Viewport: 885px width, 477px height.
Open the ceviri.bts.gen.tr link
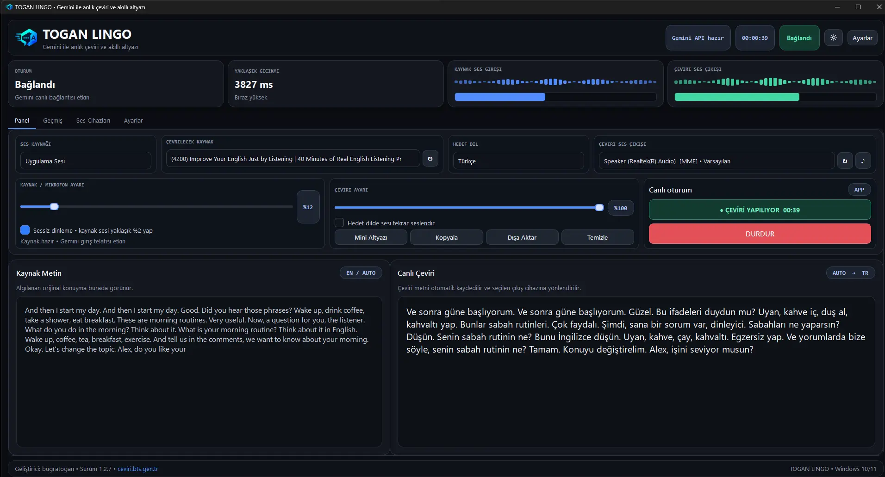(138, 469)
